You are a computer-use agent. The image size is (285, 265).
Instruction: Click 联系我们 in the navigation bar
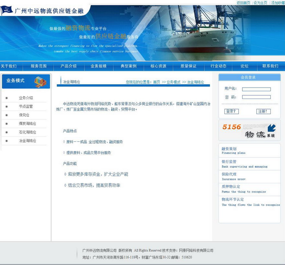pyautogui.click(x=270, y=66)
